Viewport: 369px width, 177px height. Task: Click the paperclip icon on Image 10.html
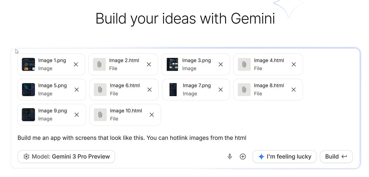[x=100, y=115]
